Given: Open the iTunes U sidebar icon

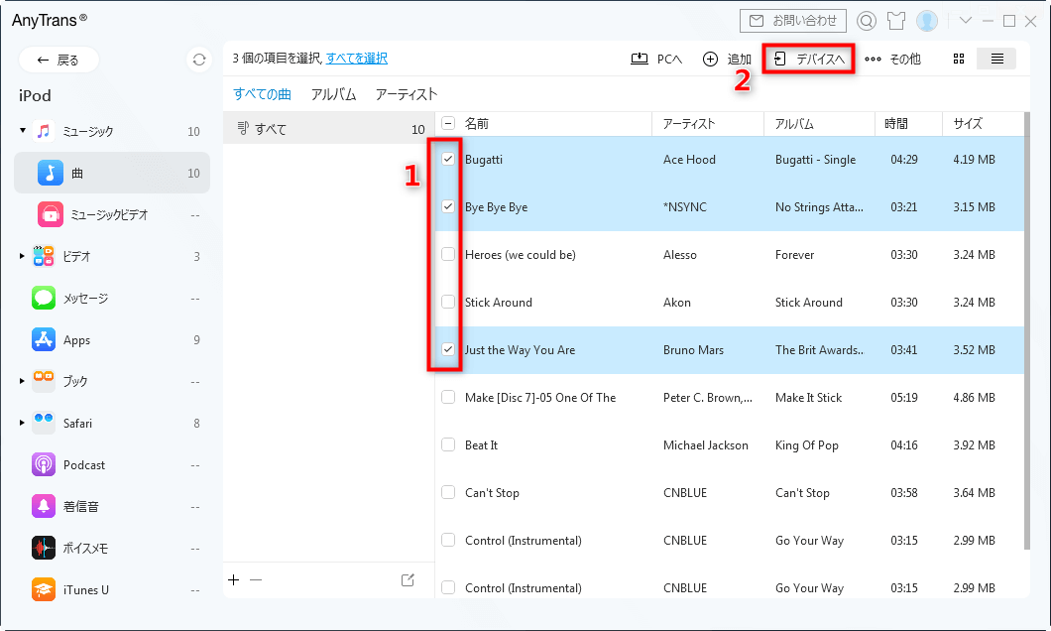Looking at the screenshot, I should click(44, 589).
